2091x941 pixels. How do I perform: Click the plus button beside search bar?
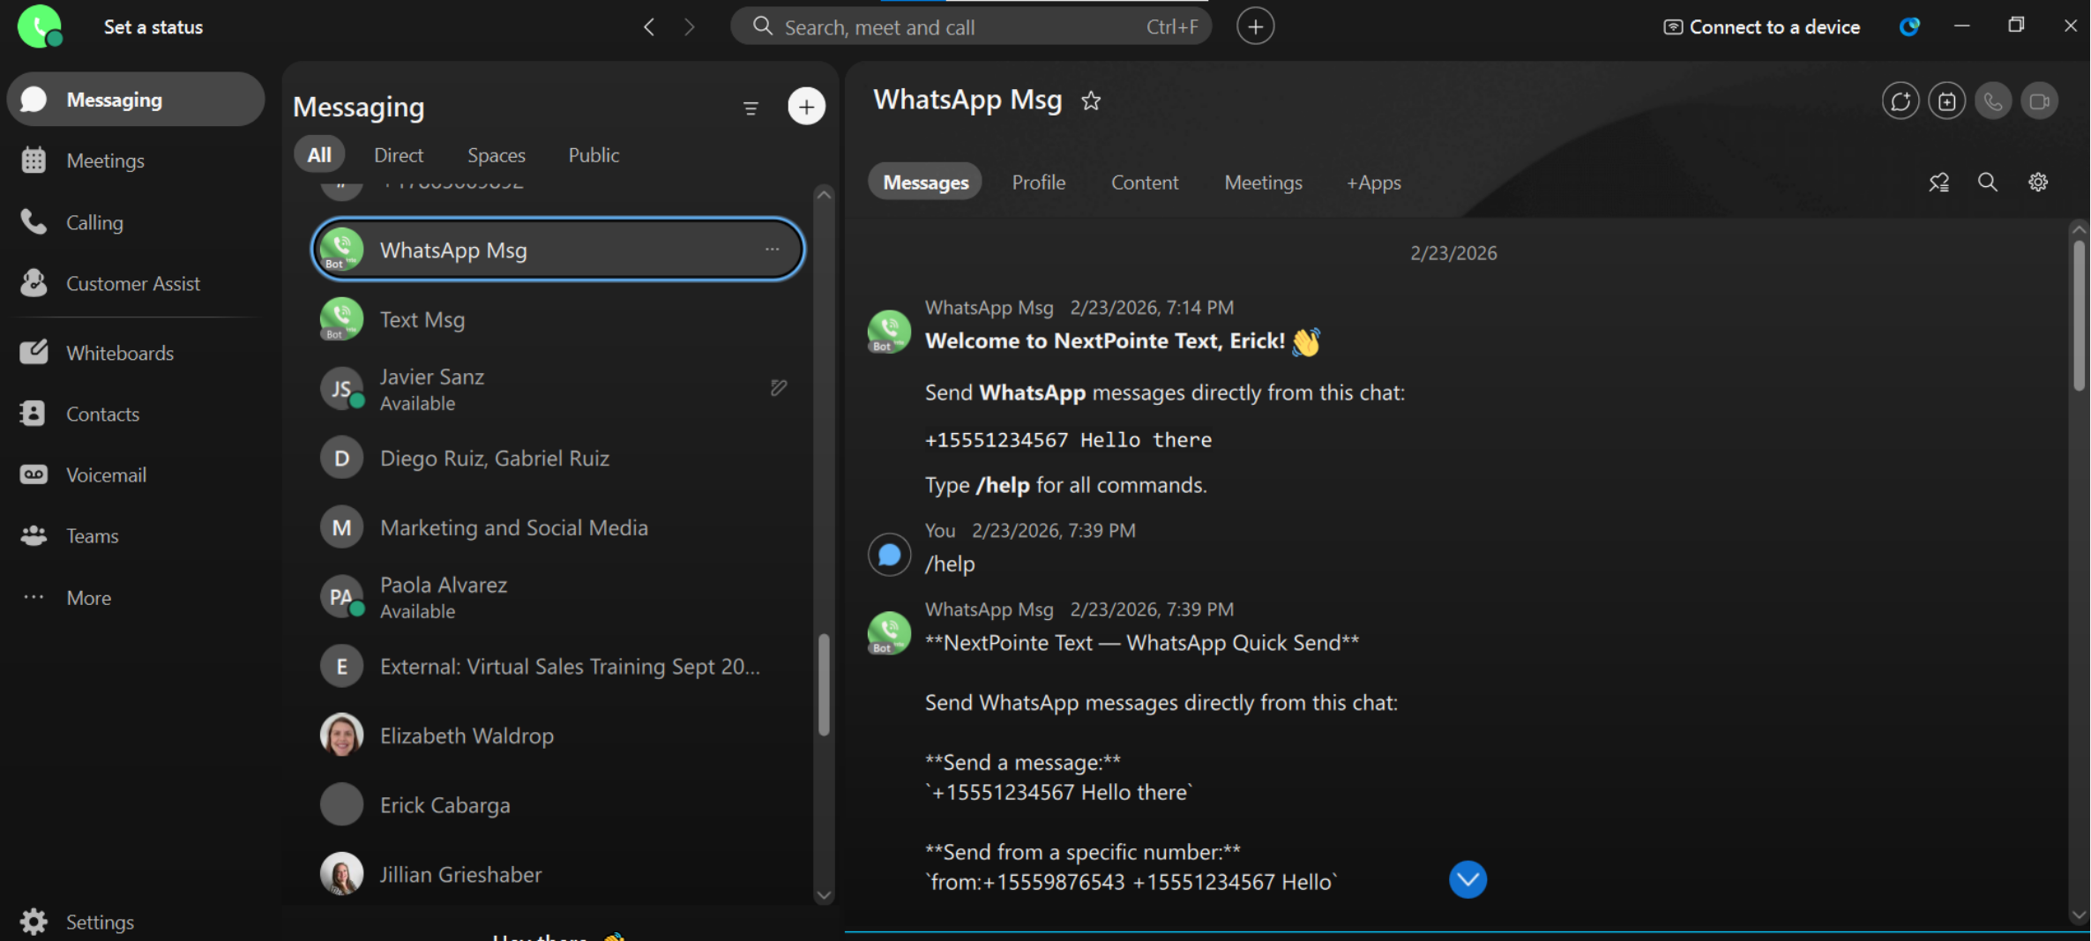(x=1255, y=26)
